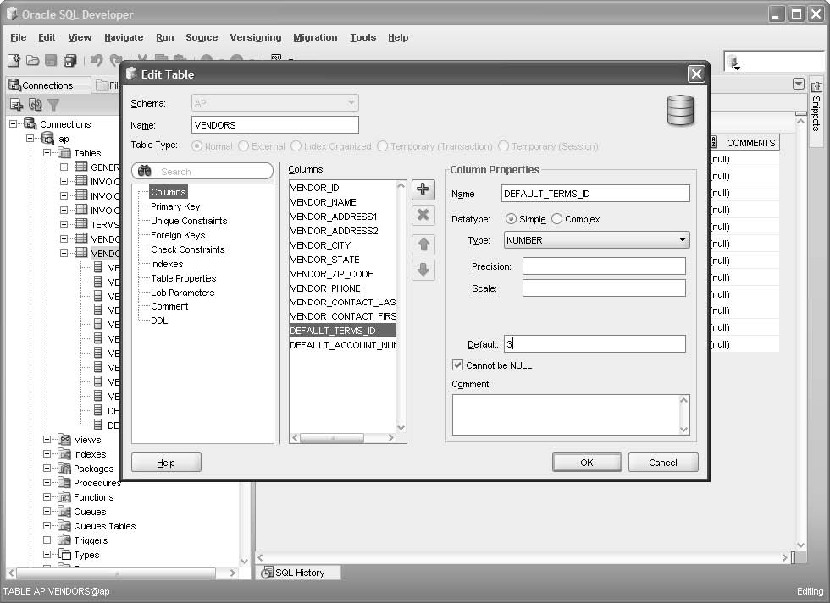Screen dimensions: 830x603
Task: Collapse the Connections root node
Action: point(14,124)
